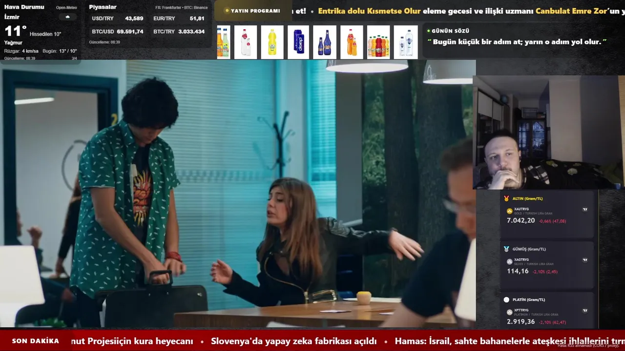Screen dimensions: 625x351
Task: Open TradingView logo in the gold card
Action: [x=585, y=210]
